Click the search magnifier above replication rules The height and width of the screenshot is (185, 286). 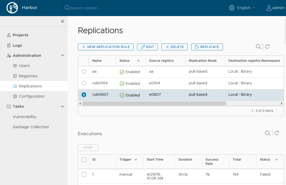(258, 47)
